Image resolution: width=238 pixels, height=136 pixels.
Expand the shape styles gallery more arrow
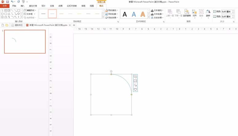coord(103,18)
